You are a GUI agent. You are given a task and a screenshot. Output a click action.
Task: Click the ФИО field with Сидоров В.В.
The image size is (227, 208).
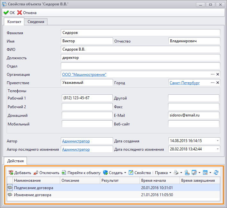point(141,49)
